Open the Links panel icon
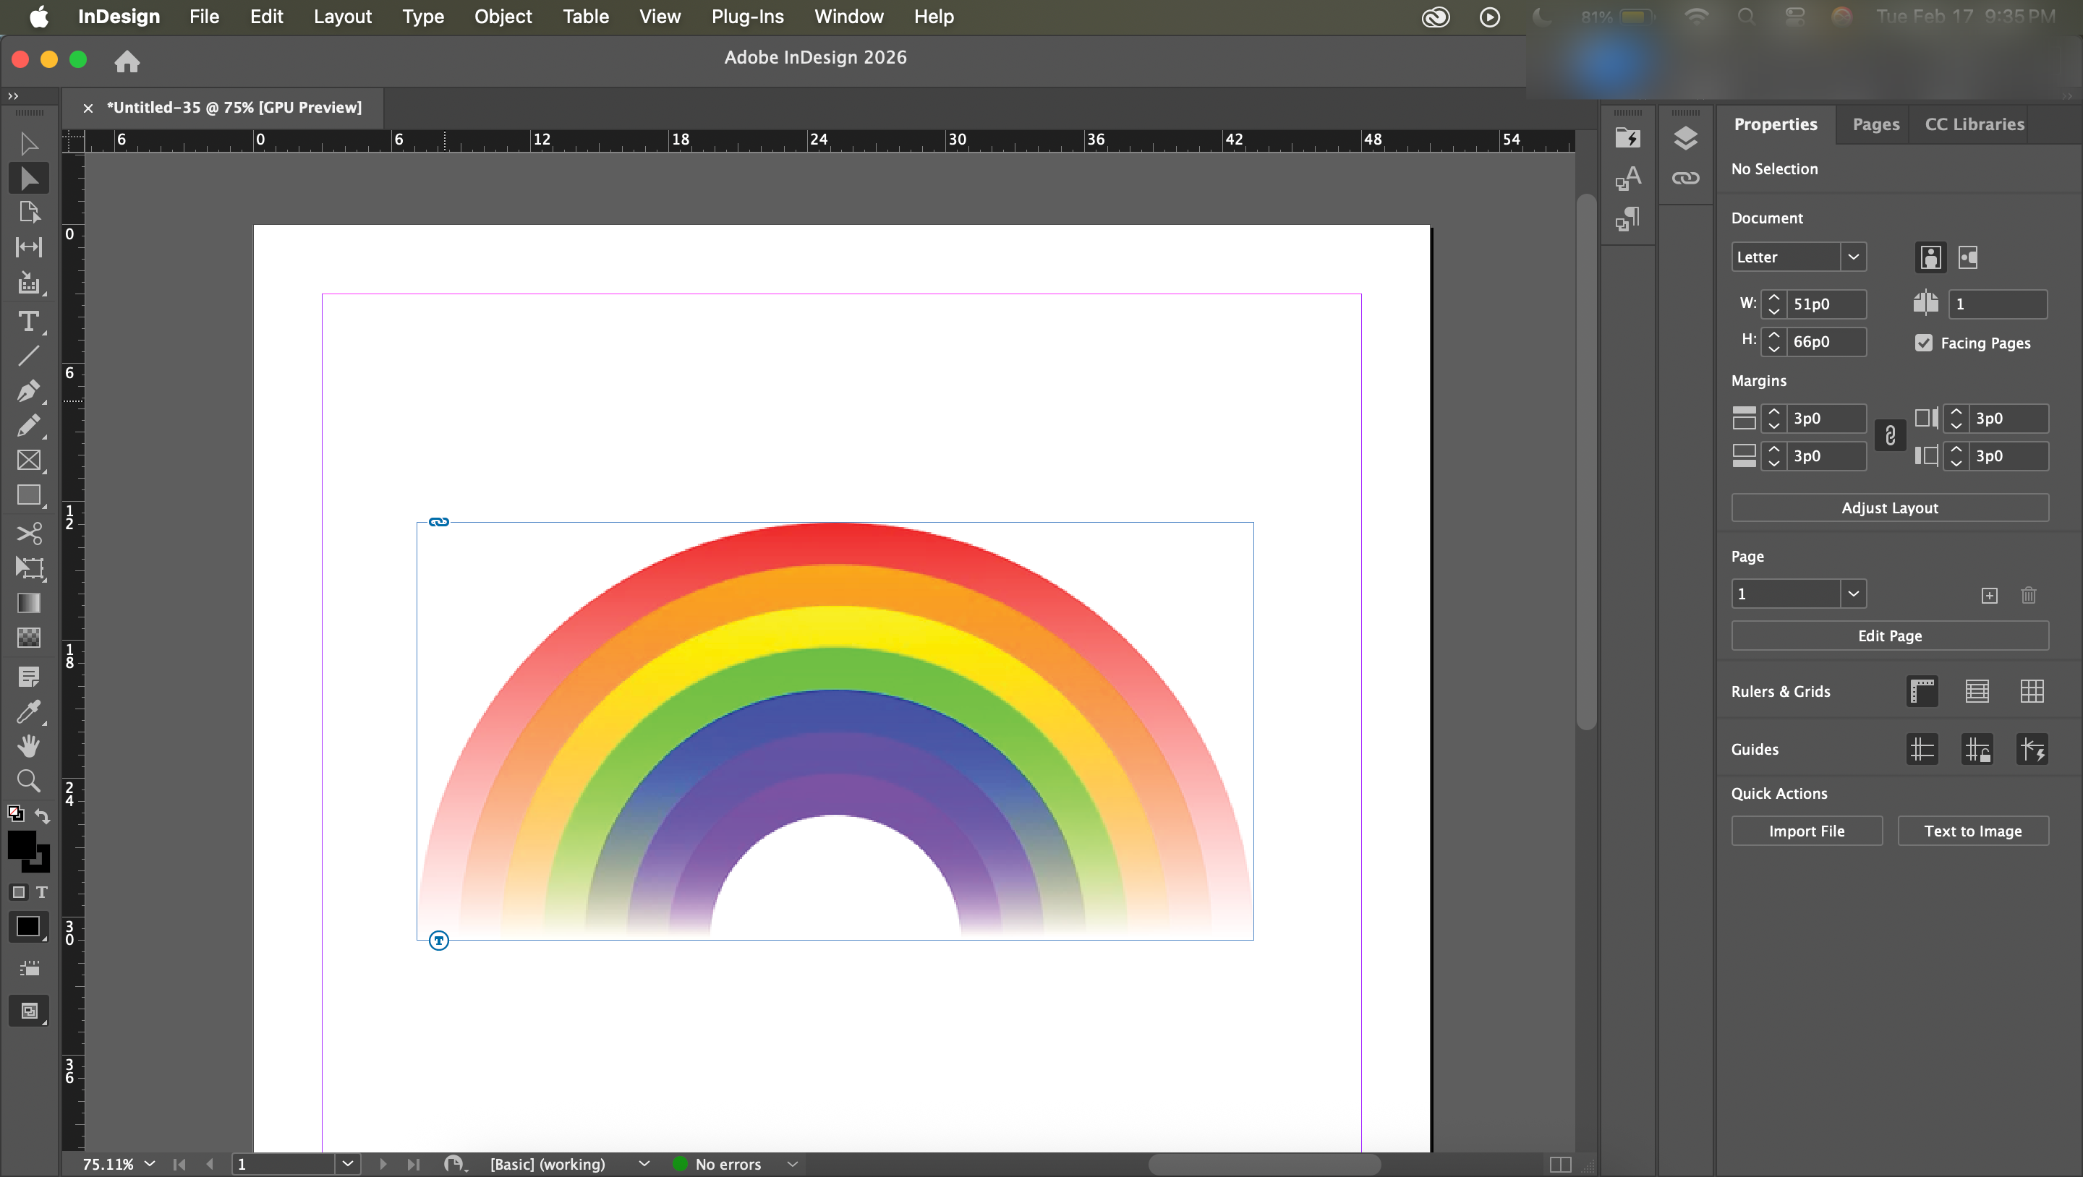2083x1177 pixels. point(1685,178)
